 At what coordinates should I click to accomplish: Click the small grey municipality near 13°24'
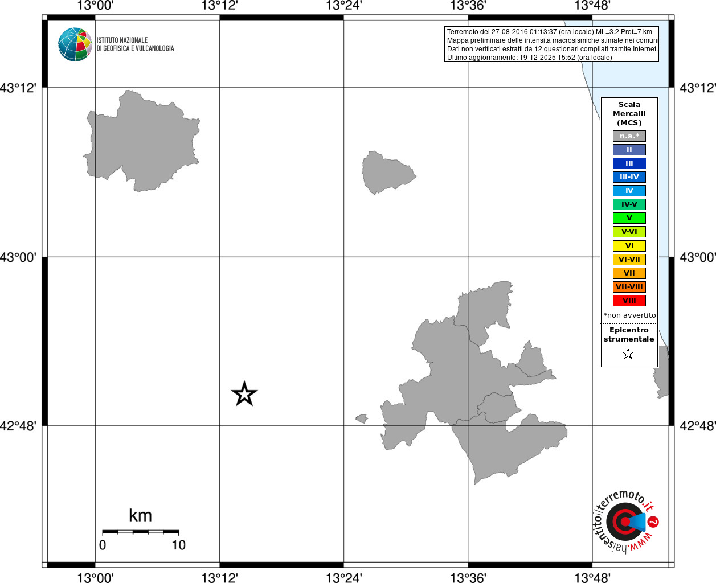pyautogui.click(x=387, y=173)
